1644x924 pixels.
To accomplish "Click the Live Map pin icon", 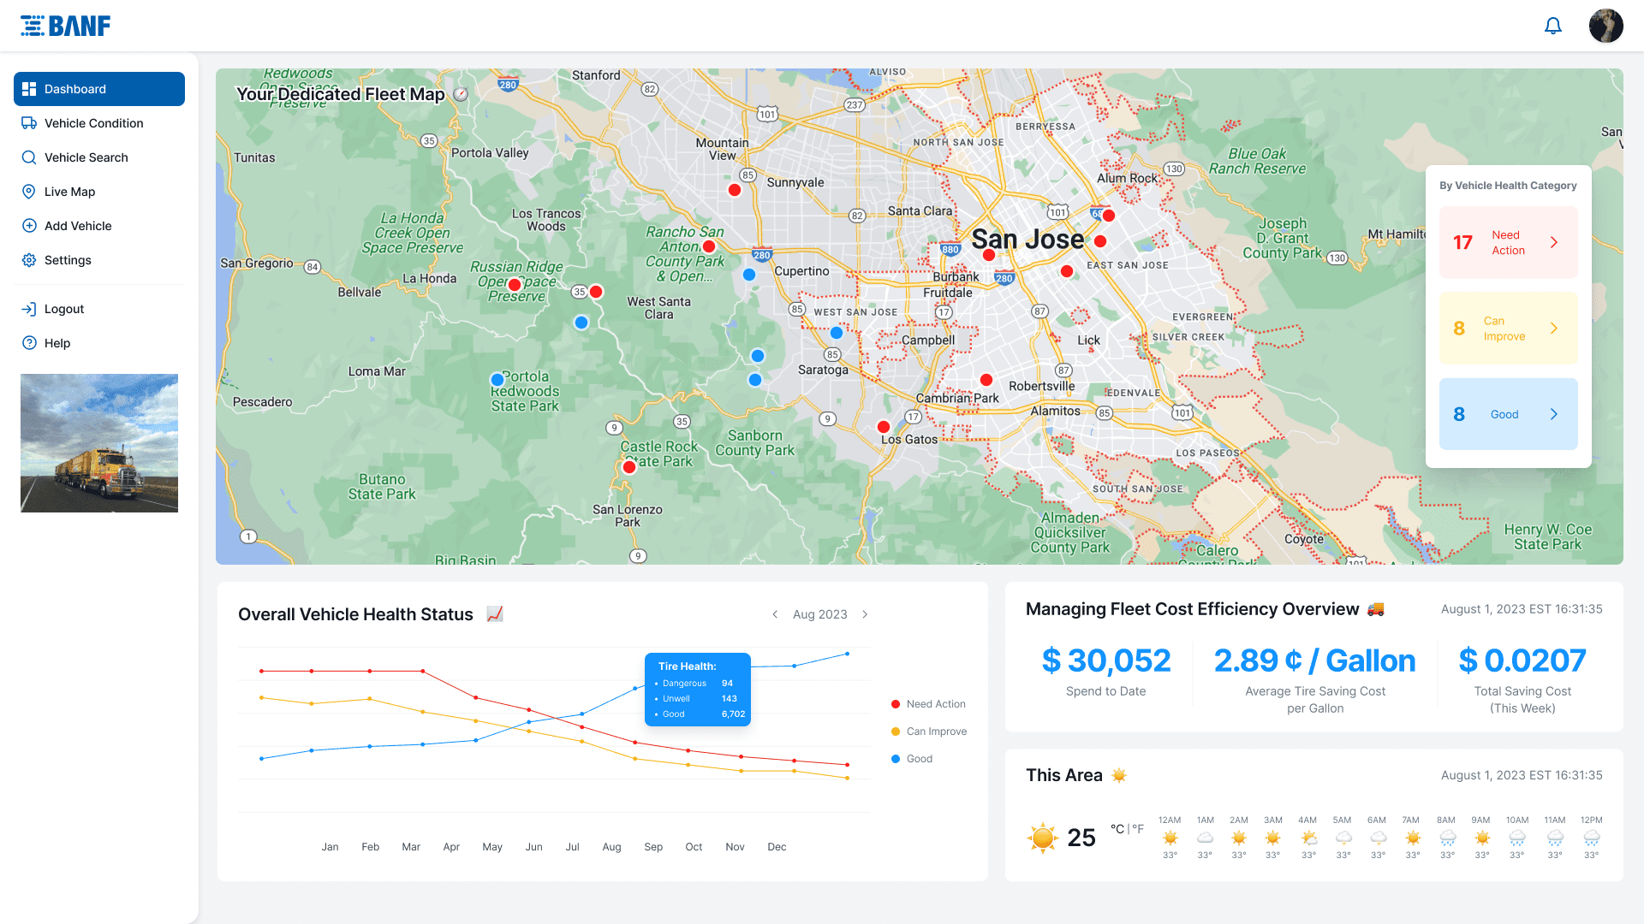I will (29, 192).
